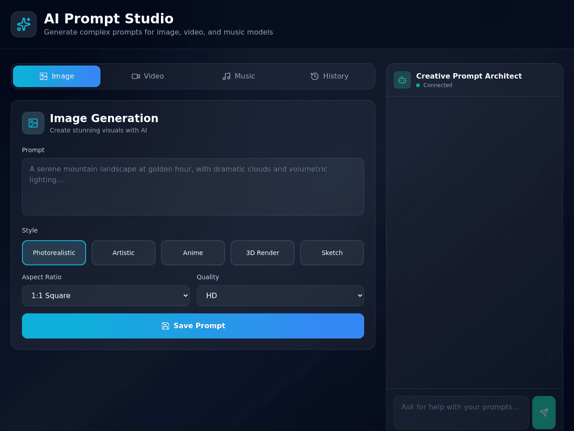Open the Music tab
Screen dimensions: 574x431
[x=239, y=76]
